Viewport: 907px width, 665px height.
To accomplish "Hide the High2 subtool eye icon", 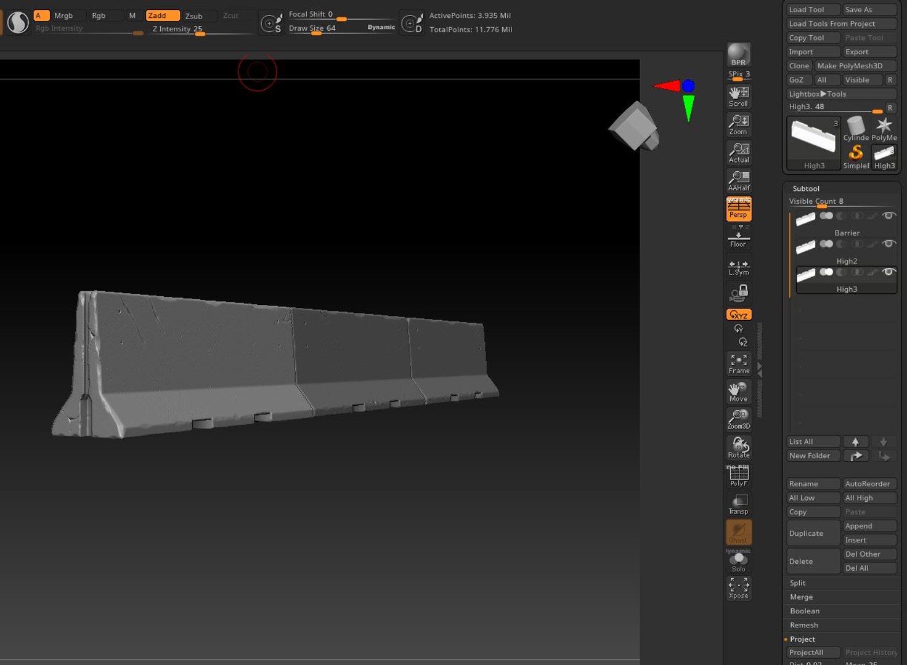I will click(x=889, y=244).
